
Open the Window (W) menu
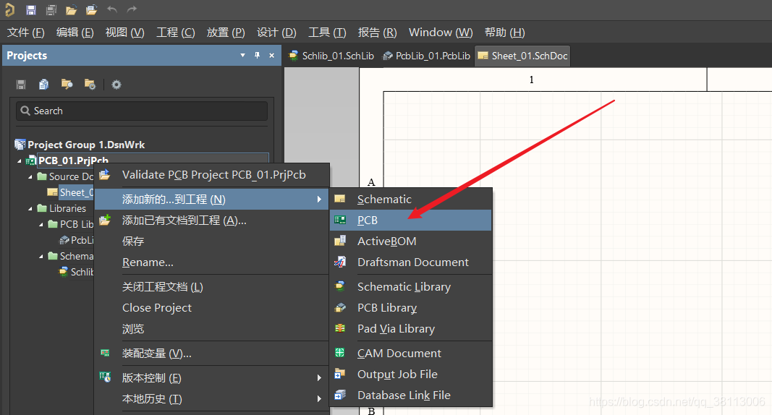[441, 33]
